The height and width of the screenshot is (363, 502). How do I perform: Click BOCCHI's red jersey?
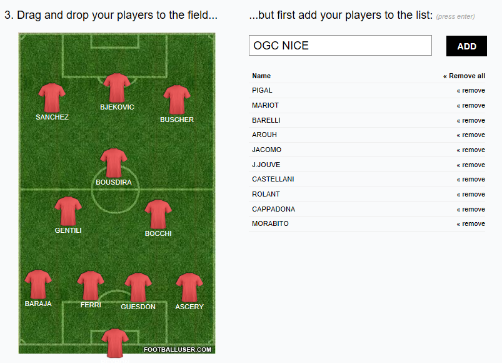coord(158,214)
